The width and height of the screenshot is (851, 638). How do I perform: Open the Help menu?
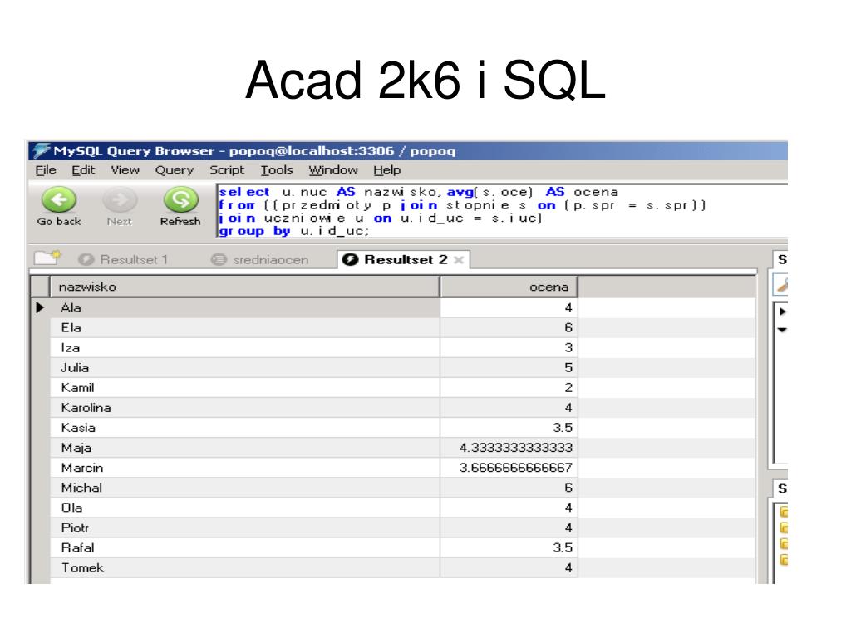(x=387, y=170)
